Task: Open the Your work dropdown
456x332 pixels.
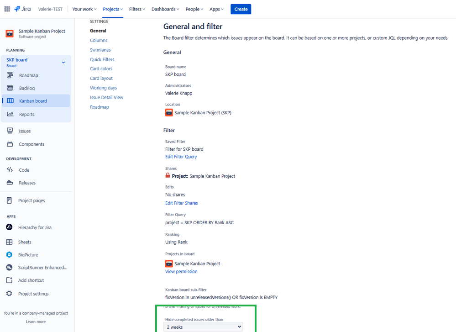Action: tap(84, 9)
